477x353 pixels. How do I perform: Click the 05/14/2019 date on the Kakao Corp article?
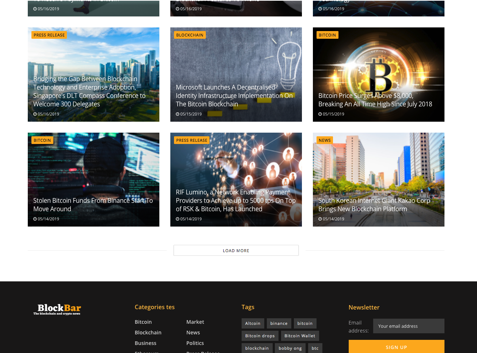coord(333,219)
